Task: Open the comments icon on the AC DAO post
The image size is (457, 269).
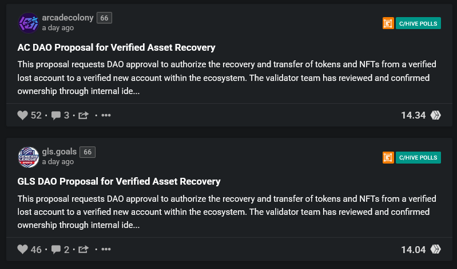Action: point(56,115)
